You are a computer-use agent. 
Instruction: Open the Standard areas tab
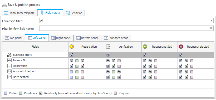point(116,38)
